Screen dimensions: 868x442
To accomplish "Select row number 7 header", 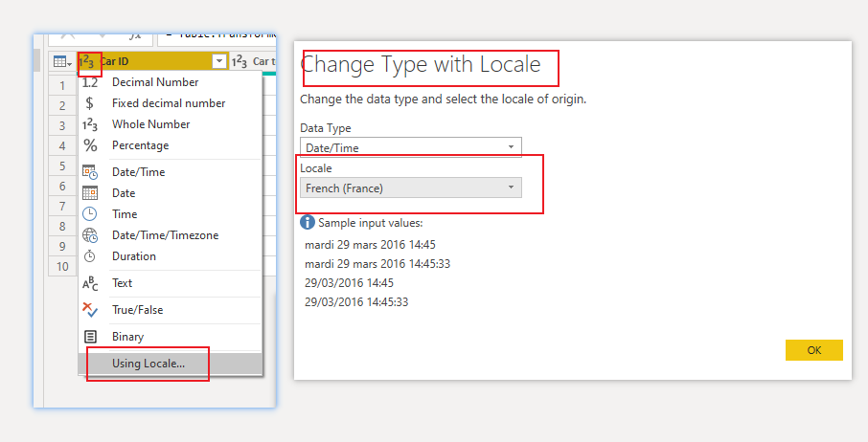I will tap(62, 206).
